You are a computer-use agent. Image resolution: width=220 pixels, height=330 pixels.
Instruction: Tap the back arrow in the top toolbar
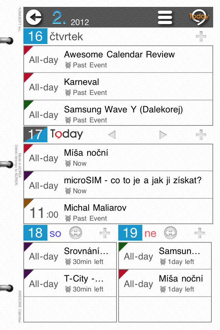coord(33,16)
